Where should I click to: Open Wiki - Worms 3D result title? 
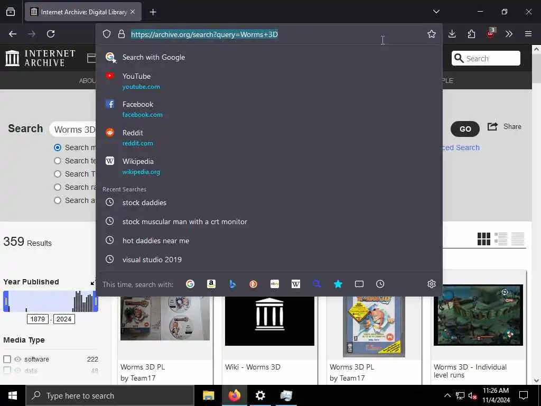click(253, 367)
